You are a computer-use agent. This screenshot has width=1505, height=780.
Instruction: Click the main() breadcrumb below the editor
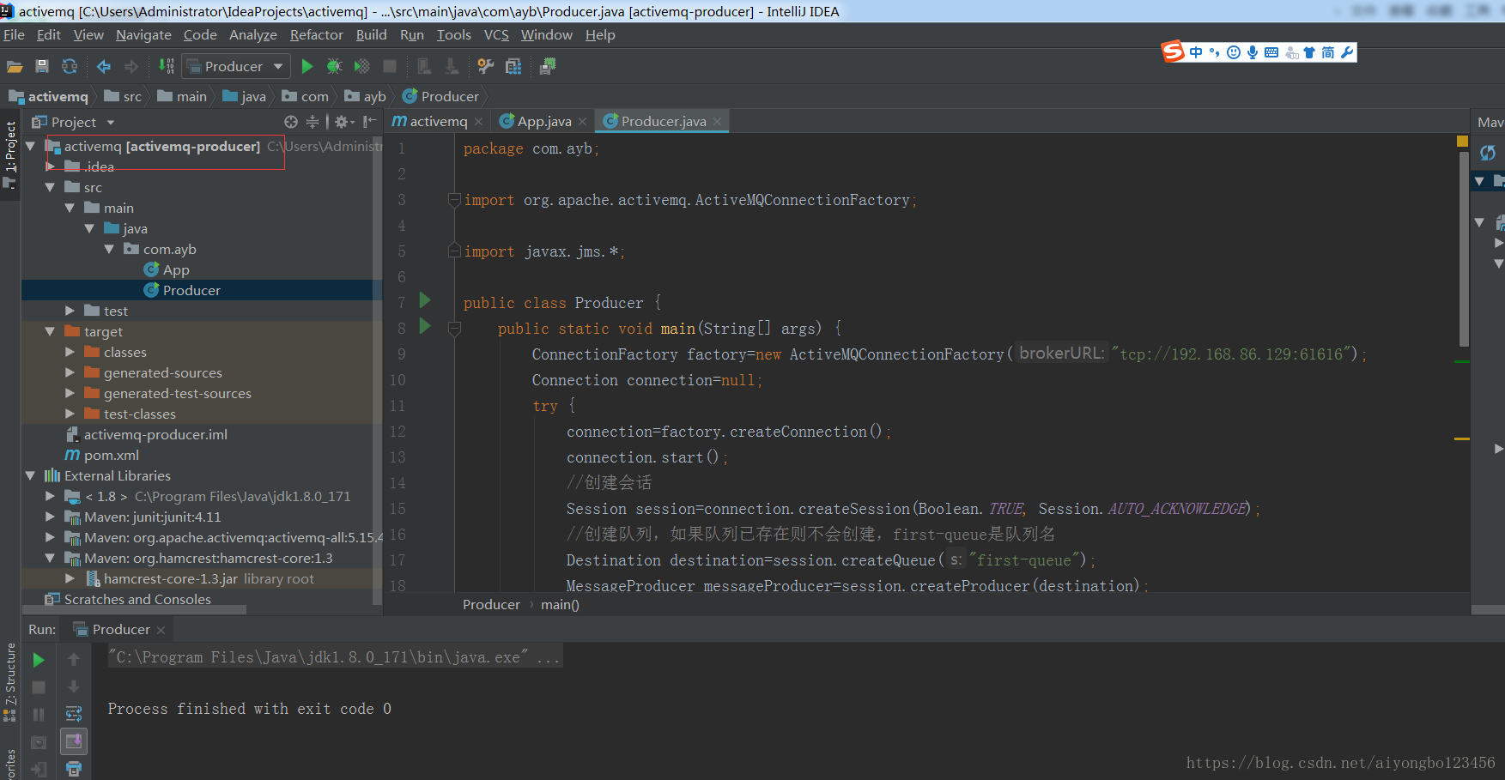561,605
